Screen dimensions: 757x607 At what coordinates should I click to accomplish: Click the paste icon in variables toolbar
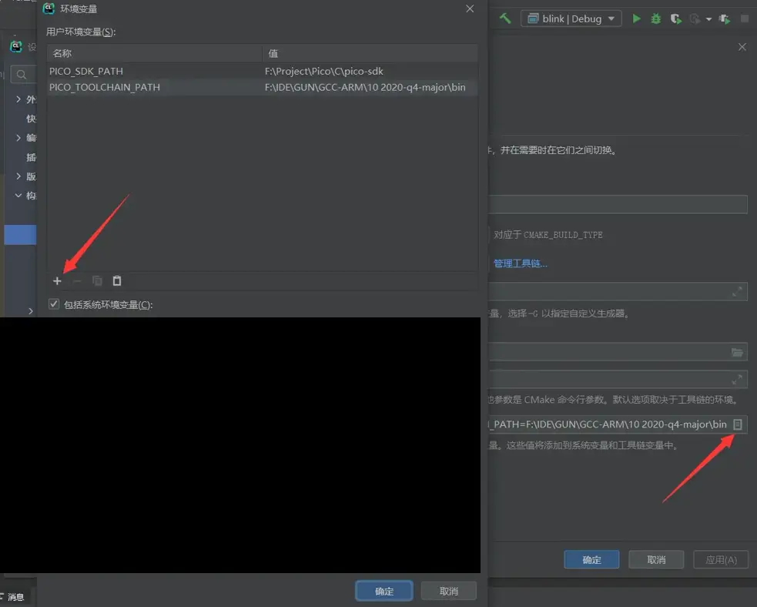click(117, 281)
